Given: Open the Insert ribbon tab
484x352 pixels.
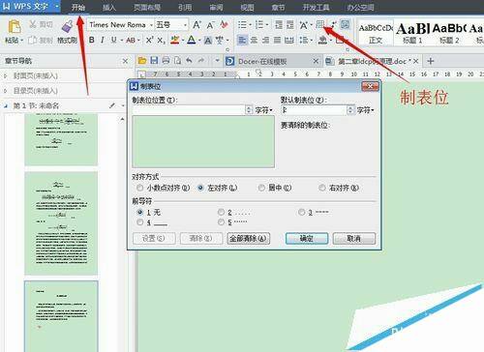Looking at the screenshot, I should (109, 7).
